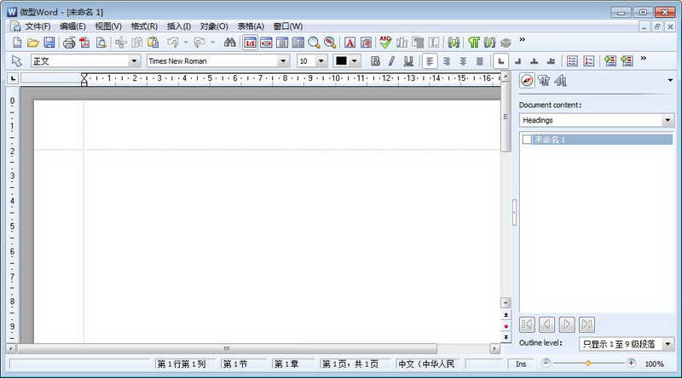This screenshot has height=378, width=682.
Task: Run the ABC spell check icon
Action: (x=385, y=43)
